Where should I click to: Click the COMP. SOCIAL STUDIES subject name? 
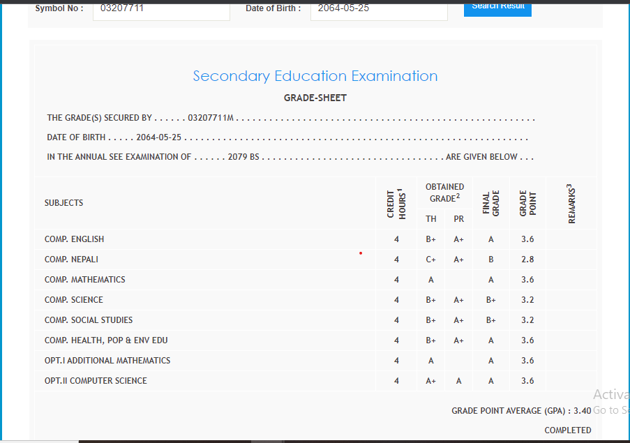click(x=89, y=320)
